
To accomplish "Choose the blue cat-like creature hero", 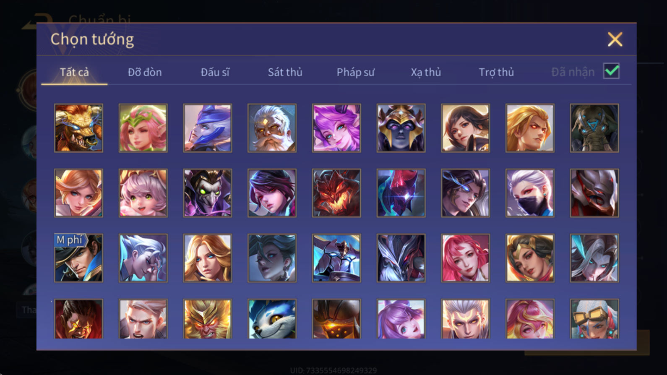I will (x=272, y=319).
